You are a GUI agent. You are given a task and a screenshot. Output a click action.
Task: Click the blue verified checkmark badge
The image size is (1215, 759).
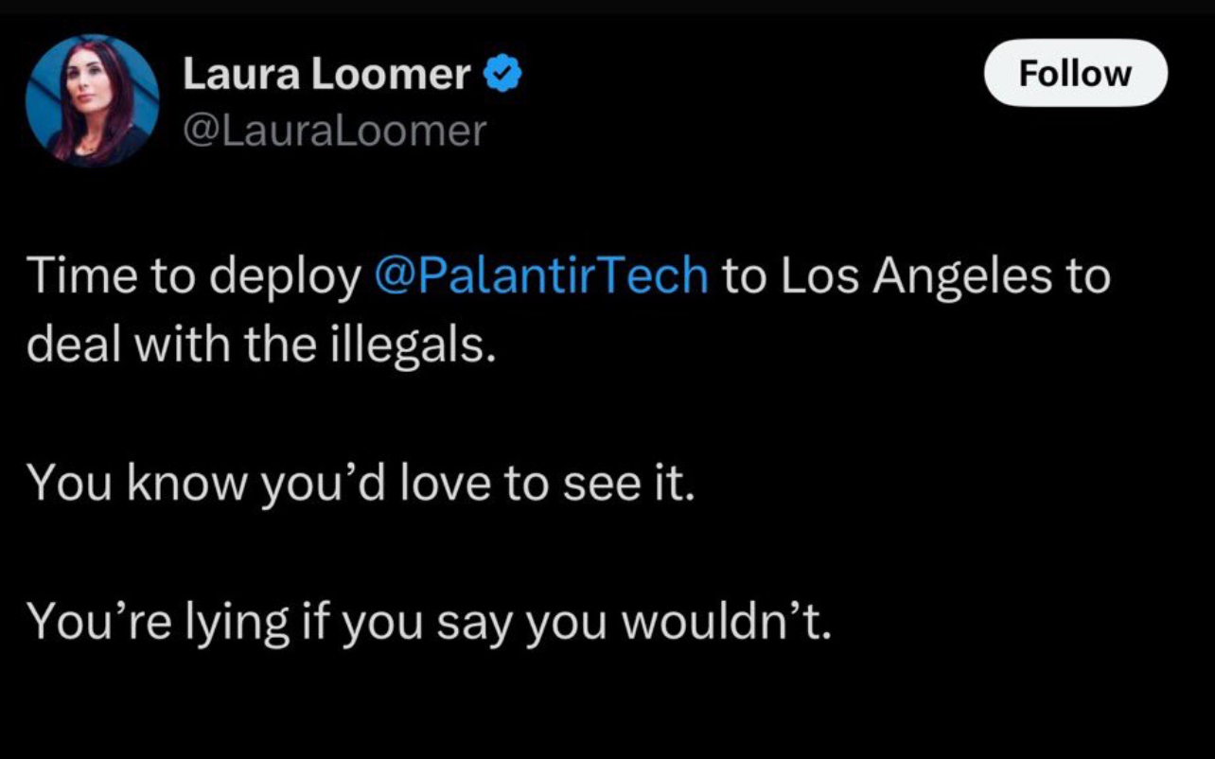tap(502, 75)
